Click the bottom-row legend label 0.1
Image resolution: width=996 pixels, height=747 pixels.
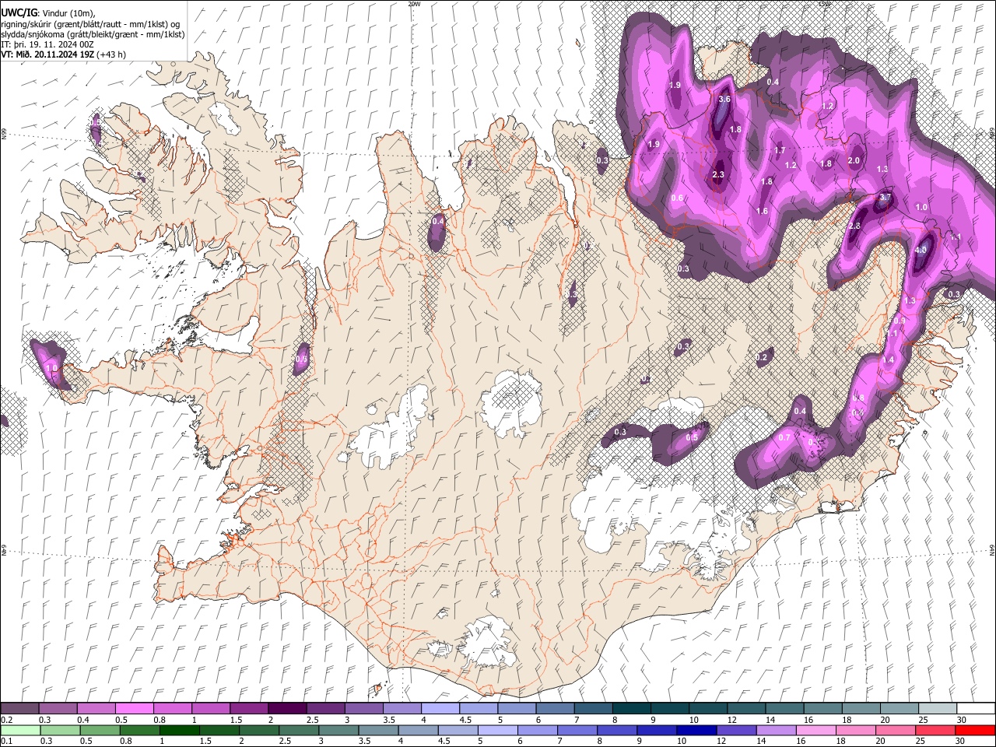(7, 741)
